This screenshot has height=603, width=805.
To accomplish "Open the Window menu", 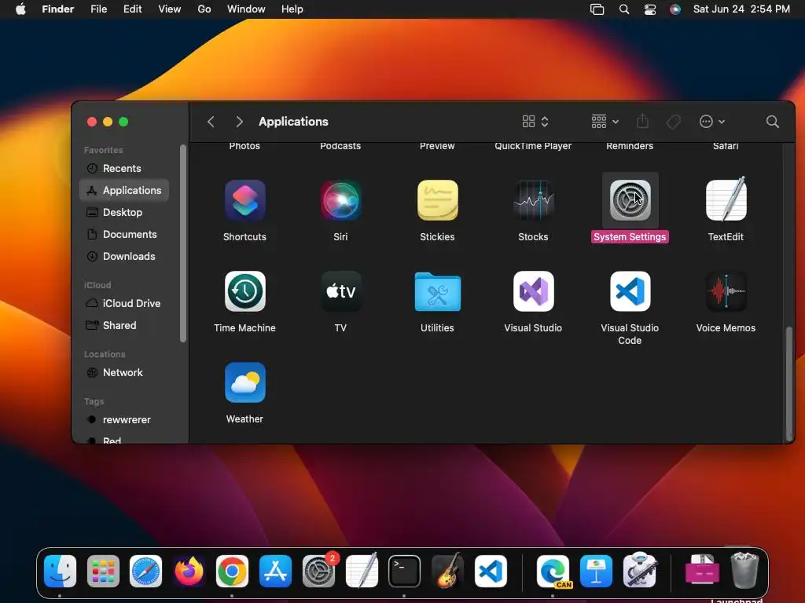I will (x=246, y=9).
